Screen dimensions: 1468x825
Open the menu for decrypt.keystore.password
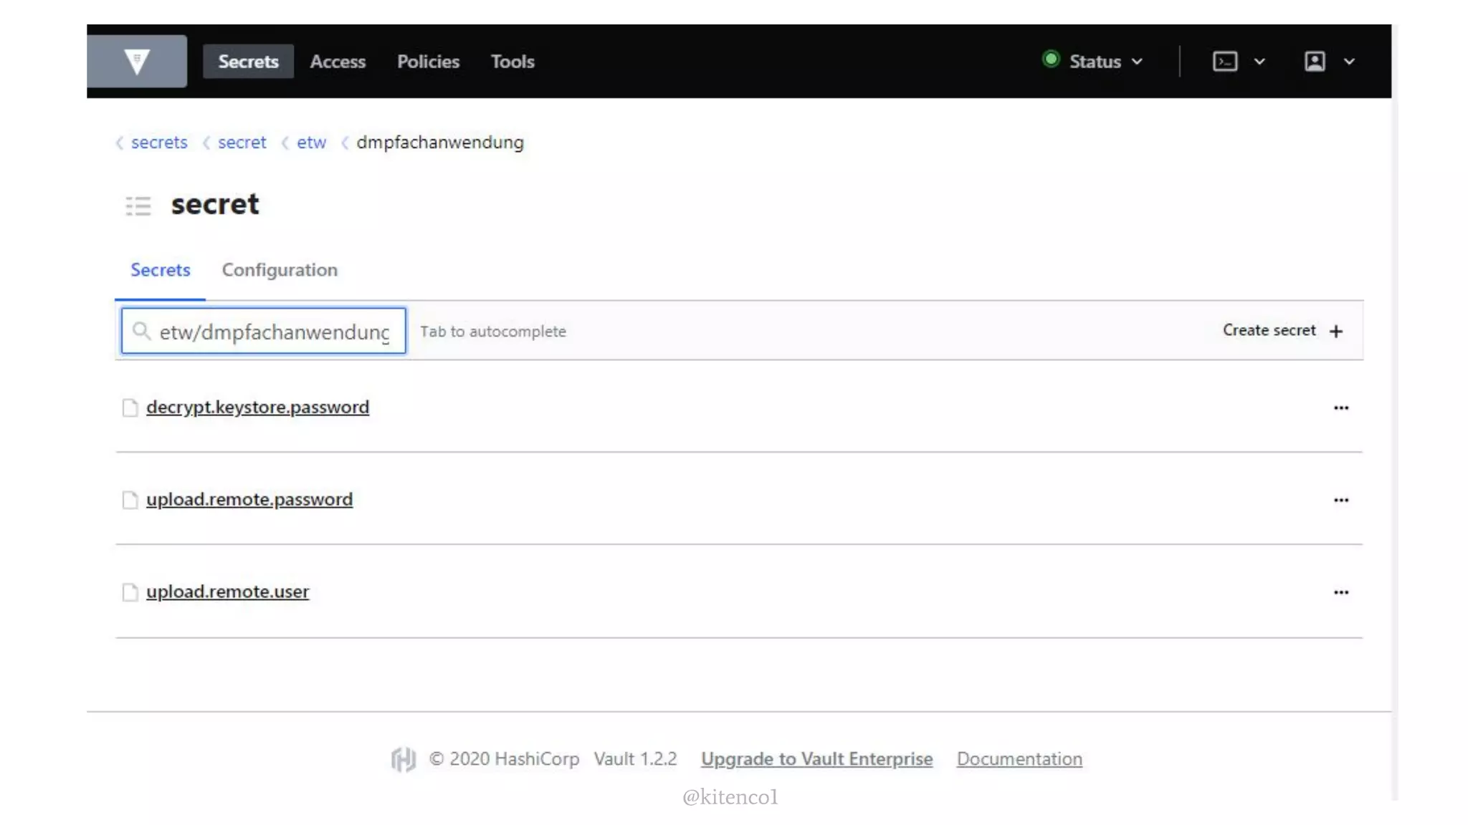pyautogui.click(x=1340, y=408)
